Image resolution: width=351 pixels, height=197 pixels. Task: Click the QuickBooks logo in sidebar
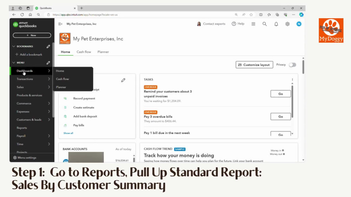coord(25,24)
